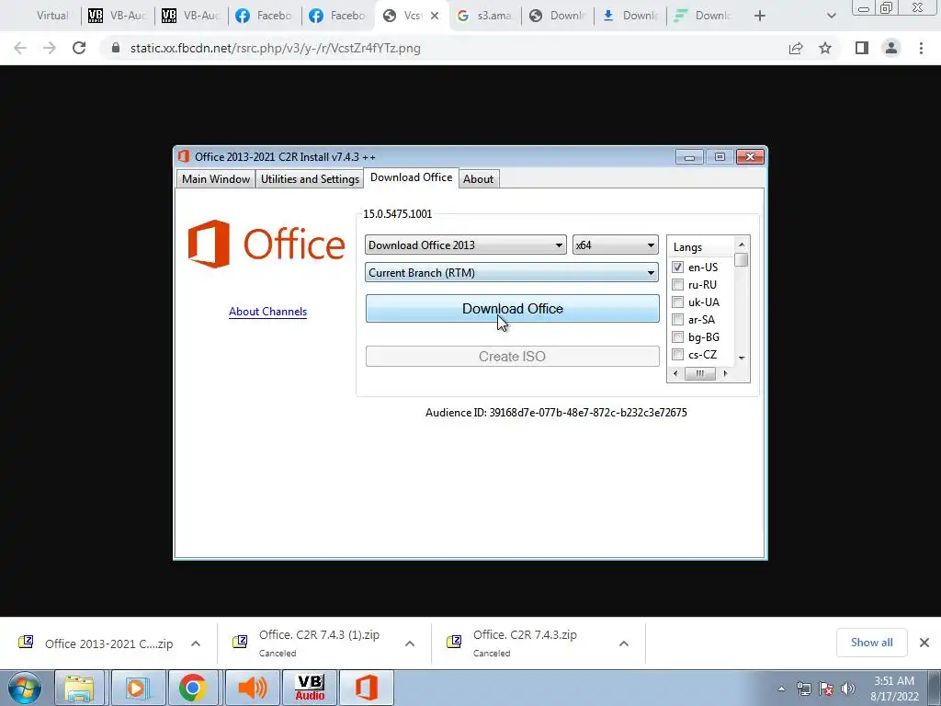Click the Langs list scroll-down arrow
The height and width of the screenshot is (706, 941).
point(742,358)
